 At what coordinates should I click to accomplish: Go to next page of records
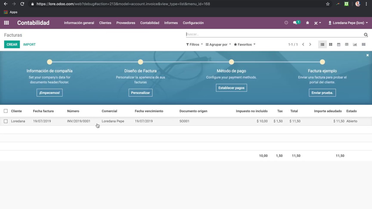point(310,44)
